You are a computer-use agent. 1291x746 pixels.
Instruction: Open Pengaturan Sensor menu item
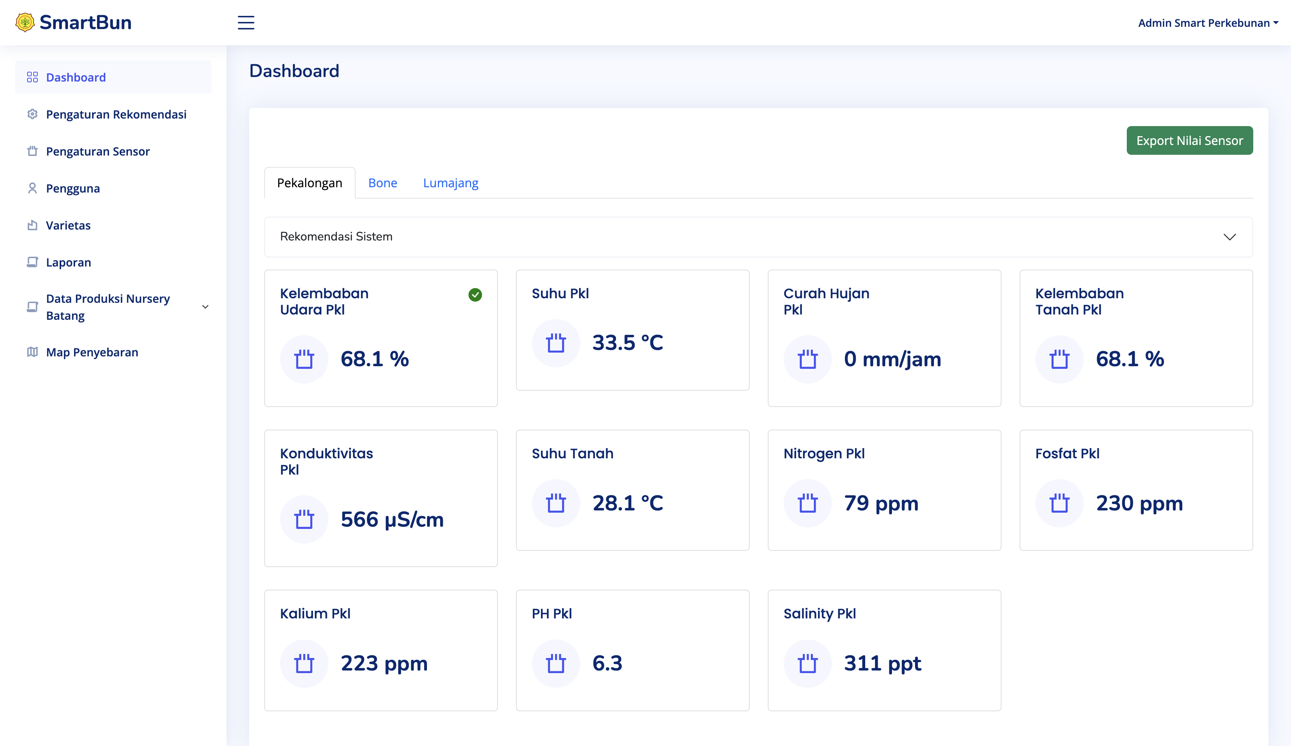(x=113, y=151)
